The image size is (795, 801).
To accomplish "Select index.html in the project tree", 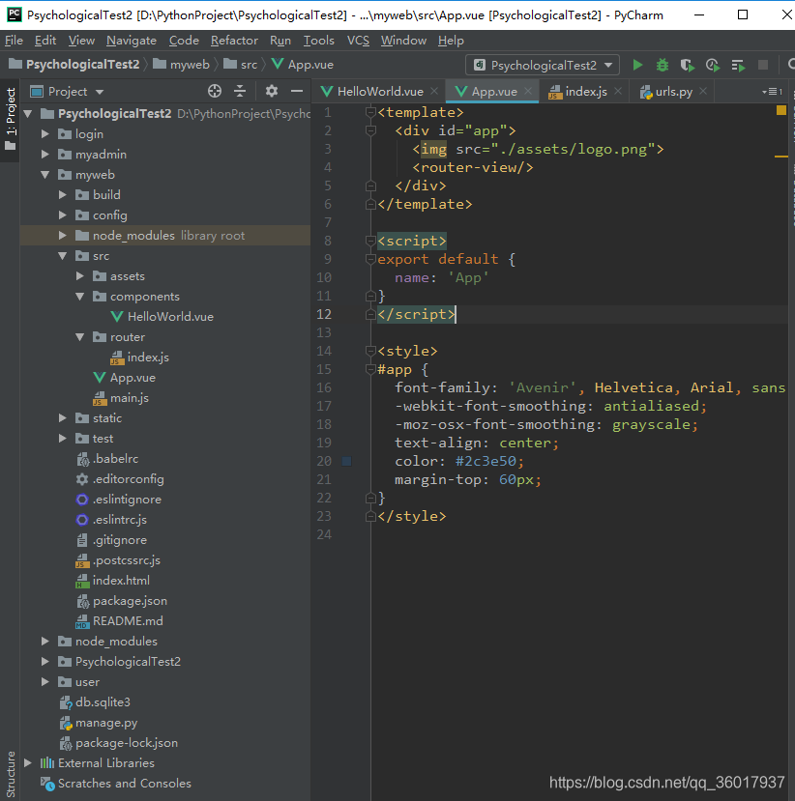I will tap(113, 581).
